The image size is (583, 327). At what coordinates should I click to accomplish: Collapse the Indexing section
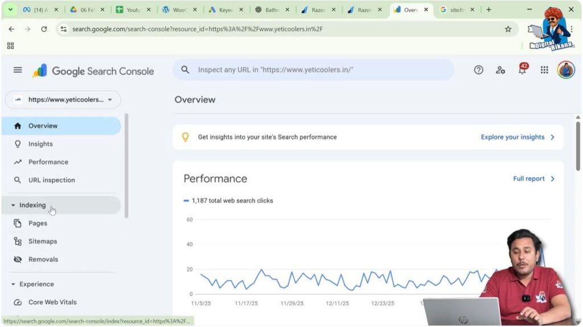(61, 205)
